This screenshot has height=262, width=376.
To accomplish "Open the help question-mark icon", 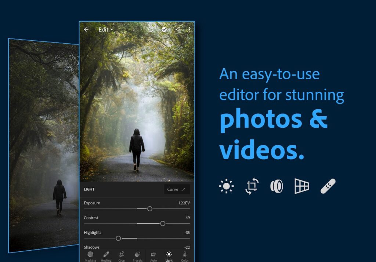I will (x=151, y=30).
